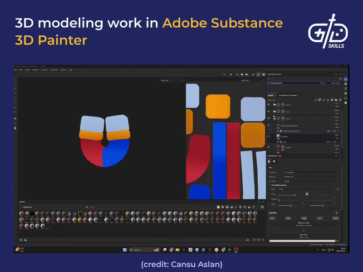Click the Material mode resource slot

click(x=304, y=224)
